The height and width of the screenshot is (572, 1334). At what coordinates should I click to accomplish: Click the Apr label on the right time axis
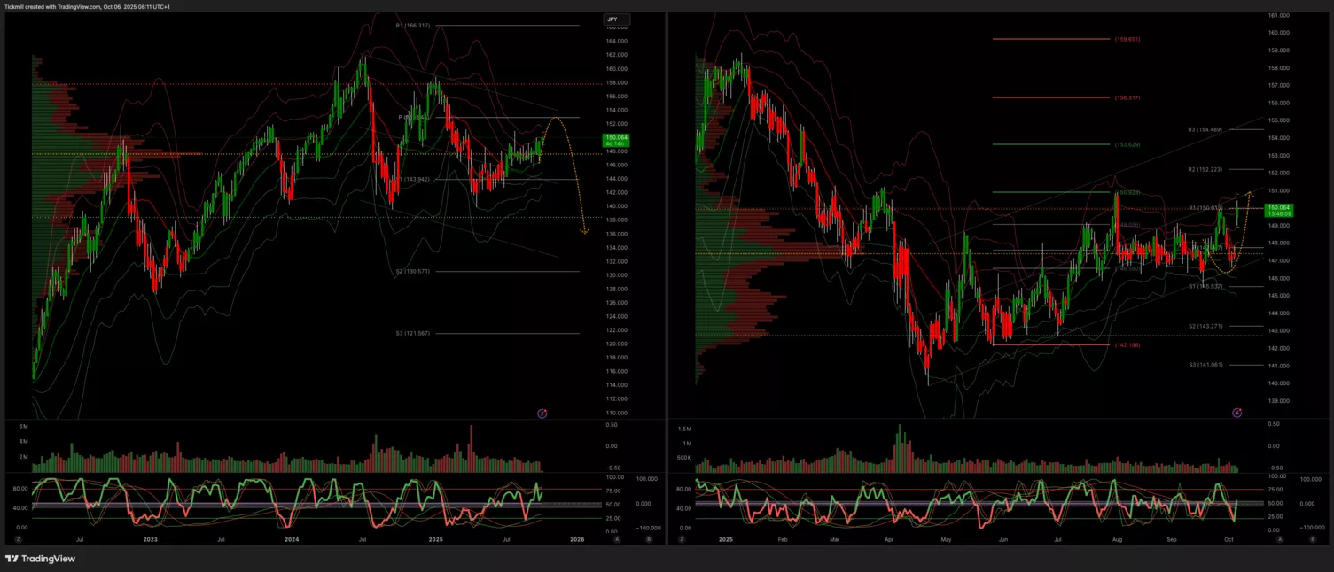pos(889,538)
